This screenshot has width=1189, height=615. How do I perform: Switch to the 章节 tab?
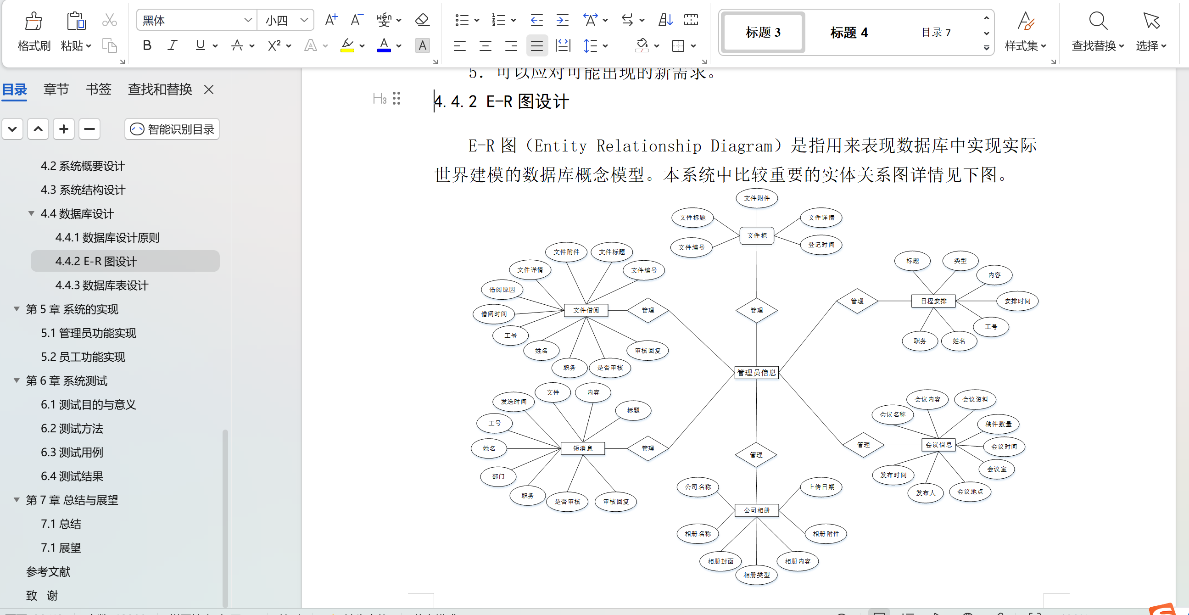coord(56,89)
